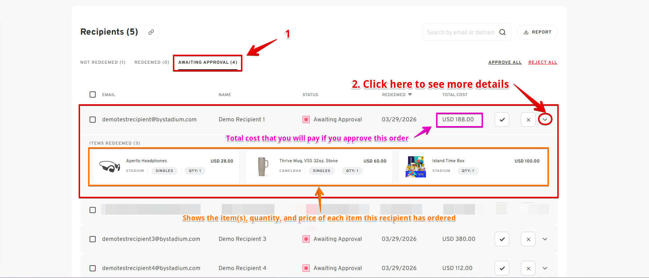
Task: Approve Demo Recipient 4's order checkmark
Action: [502, 268]
